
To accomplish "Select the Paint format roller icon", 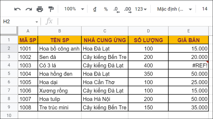I will click(51, 9).
